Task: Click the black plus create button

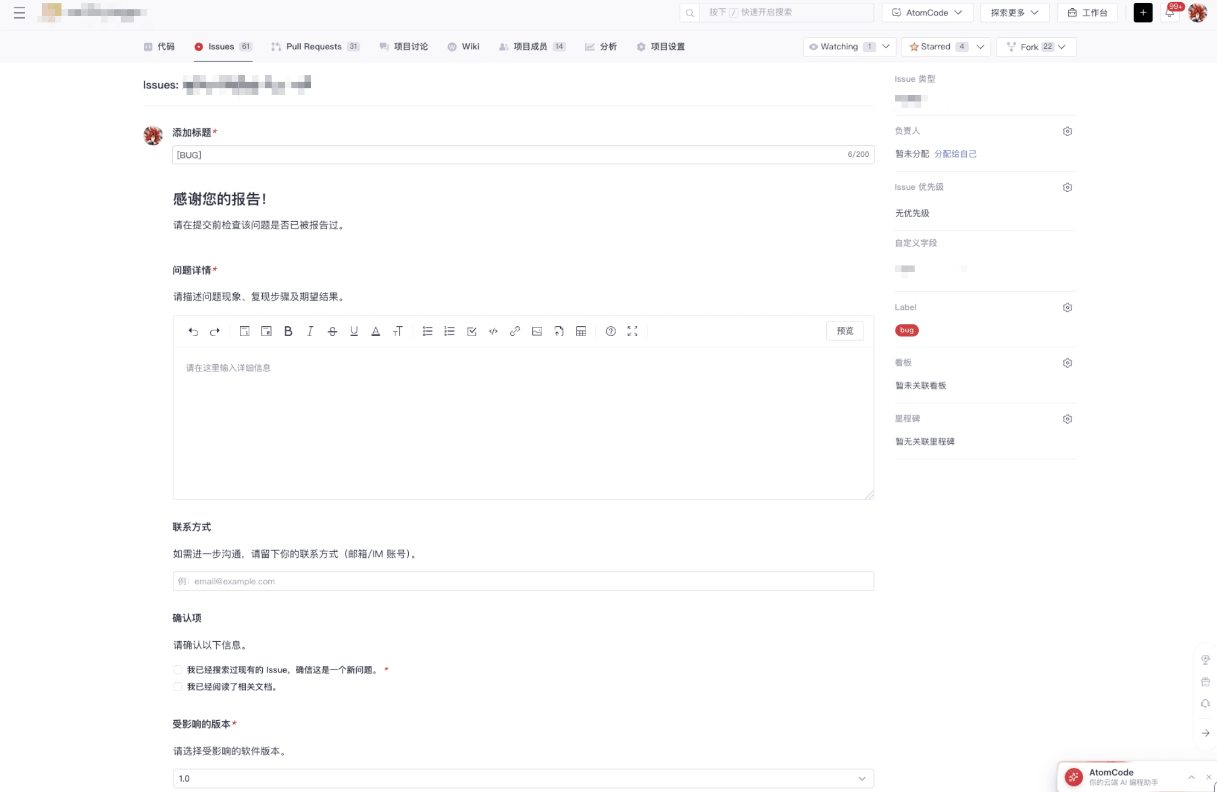Action: [x=1143, y=13]
